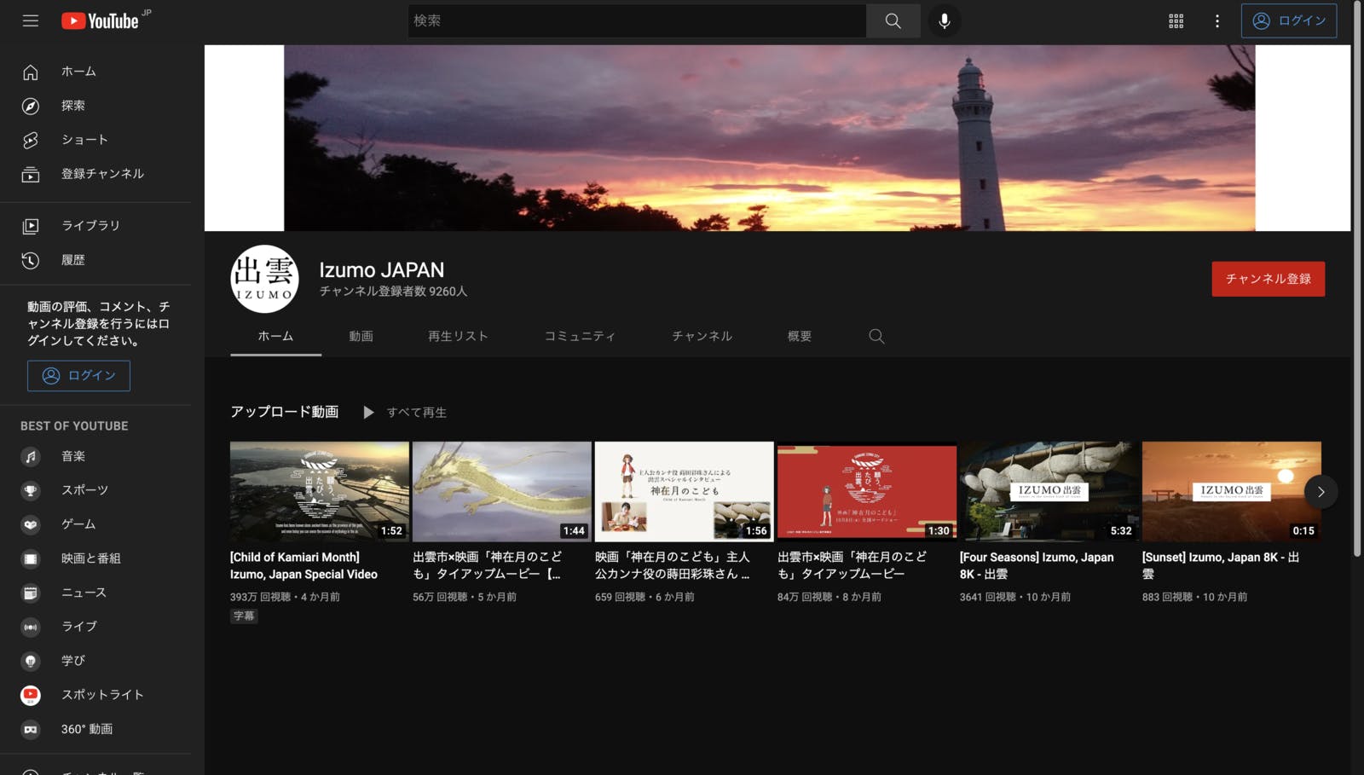The height and width of the screenshot is (775, 1364).
Task: Click the Izumo JAPAN channel name
Action: [x=381, y=270]
